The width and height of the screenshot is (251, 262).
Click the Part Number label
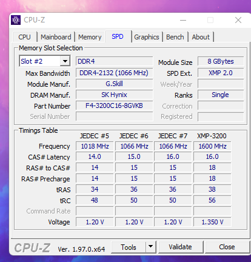(52, 106)
